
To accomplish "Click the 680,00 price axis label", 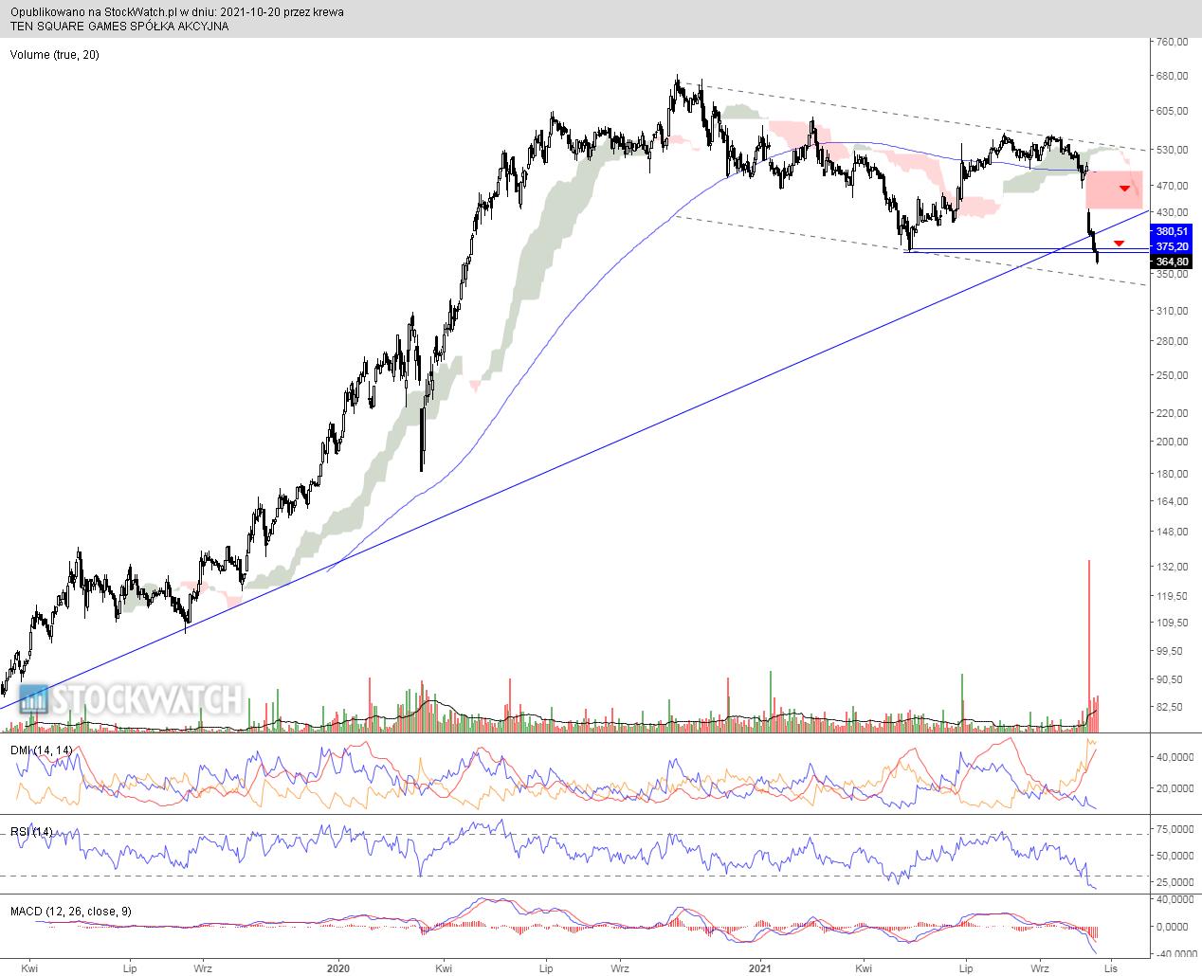I will [x=1174, y=76].
